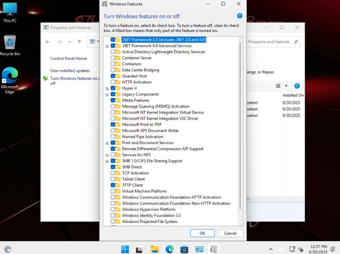Go forward in Programs and Features window
This screenshot has height=254, width=340.
(59, 42)
